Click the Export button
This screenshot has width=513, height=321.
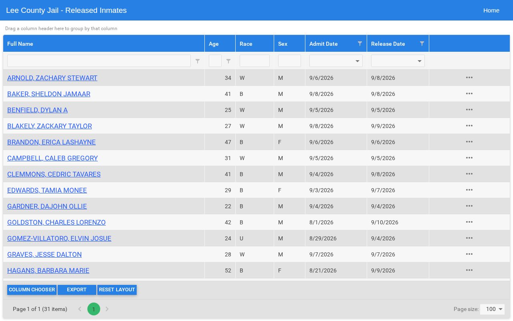click(77, 290)
